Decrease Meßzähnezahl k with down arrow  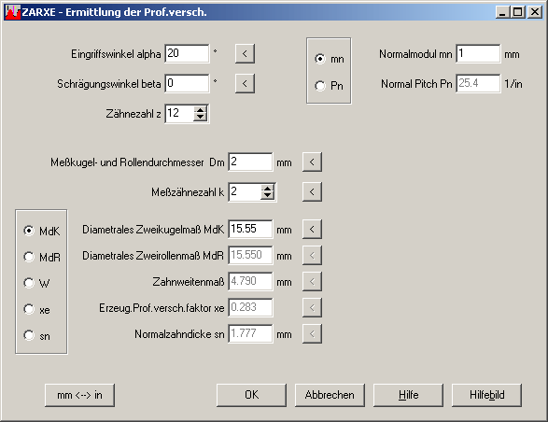click(x=267, y=196)
